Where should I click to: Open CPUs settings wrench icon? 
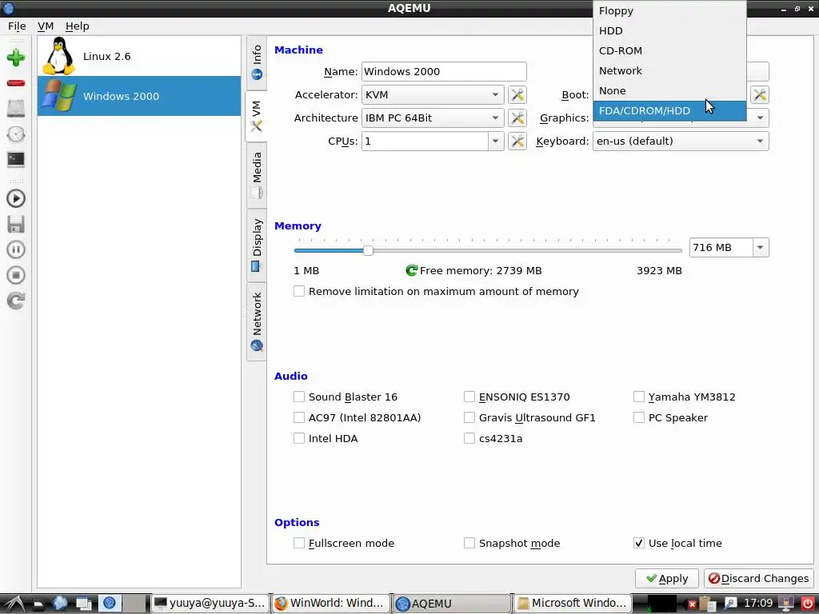pos(517,141)
